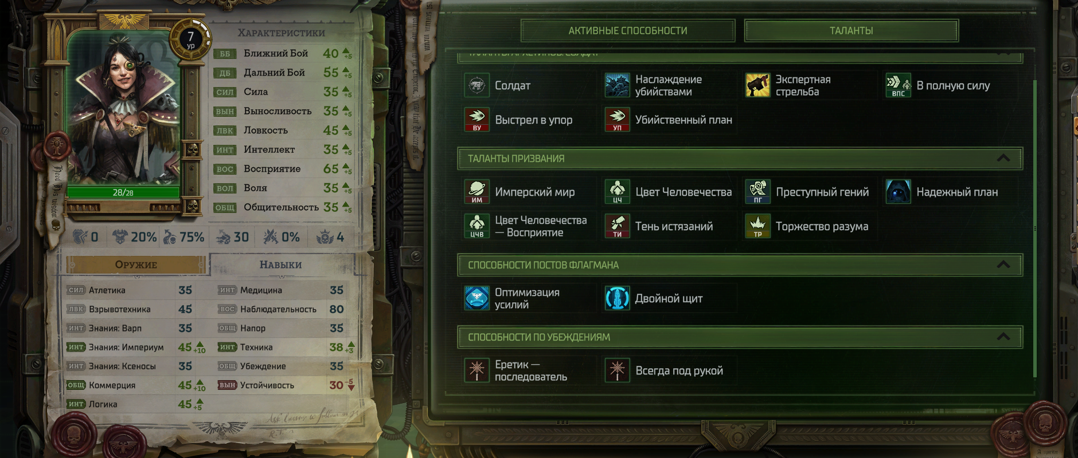This screenshot has width=1078, height=458.
Task: Open the Таланты tab
Action: (851, 30)
